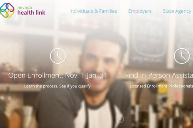Screen dimensions: 193x128
Task: Click the purple "health link" wordmark
Action: 31,13
